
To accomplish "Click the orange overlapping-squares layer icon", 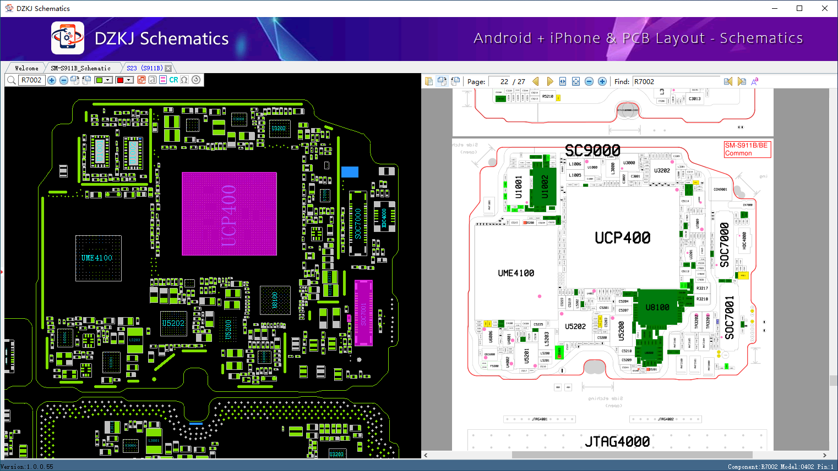I will tap(142, 80).
